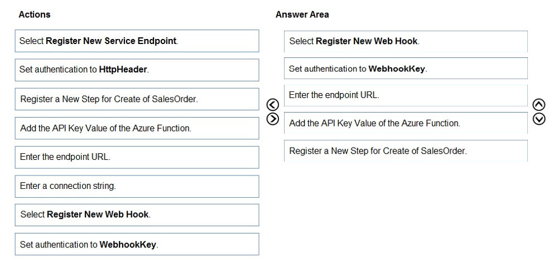The image size is (558, 268).
Task: Select Enter the endpoint URL in Actions list
Action: click(x=137, y=157)
